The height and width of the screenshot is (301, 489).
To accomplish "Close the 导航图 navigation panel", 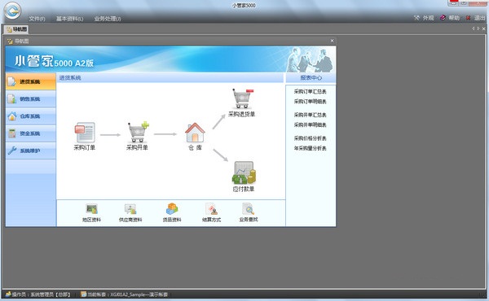I will pyautogui.click(x=333, y=41).
